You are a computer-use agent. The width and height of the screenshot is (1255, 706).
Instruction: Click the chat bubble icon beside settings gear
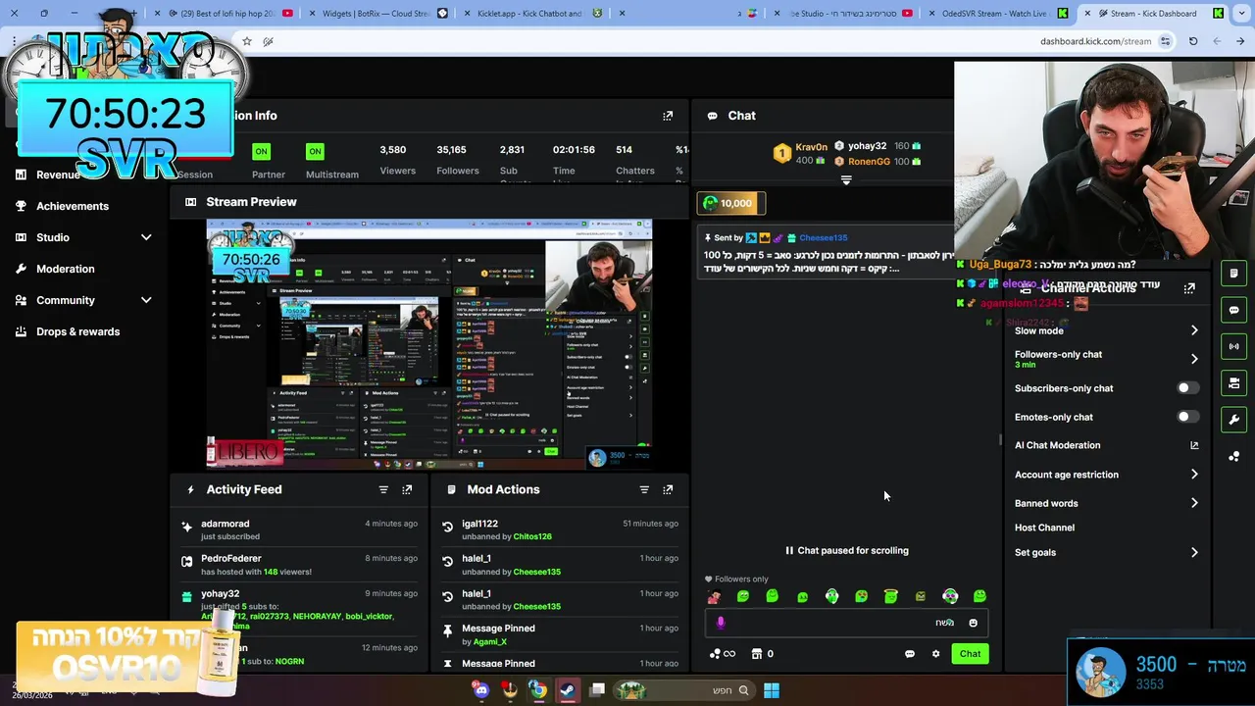910,654
